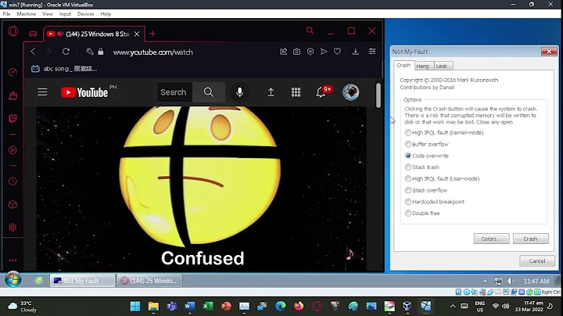Viewport: 563px width, 316px height.
Task: Open the GX Corner gamepad icon
Action: click(33, 34)
